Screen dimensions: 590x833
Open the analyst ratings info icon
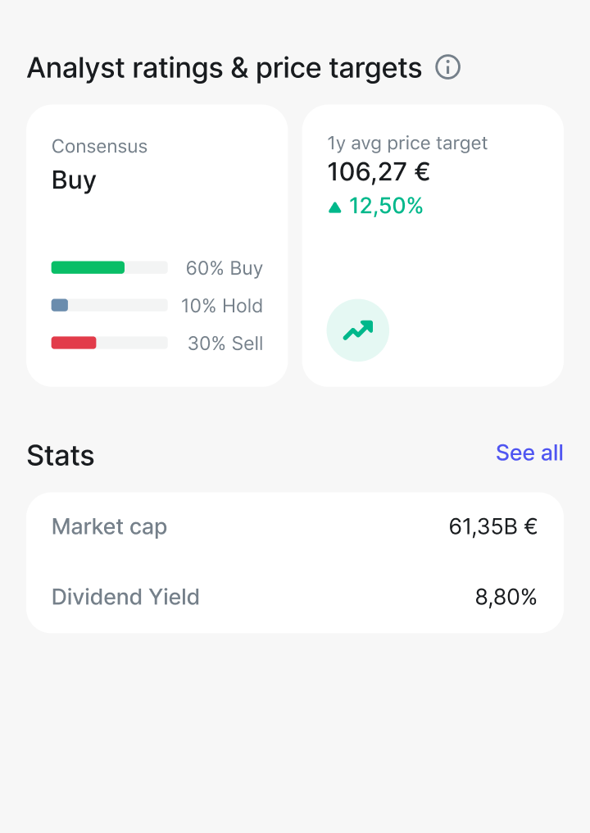(x=447, y=67)
